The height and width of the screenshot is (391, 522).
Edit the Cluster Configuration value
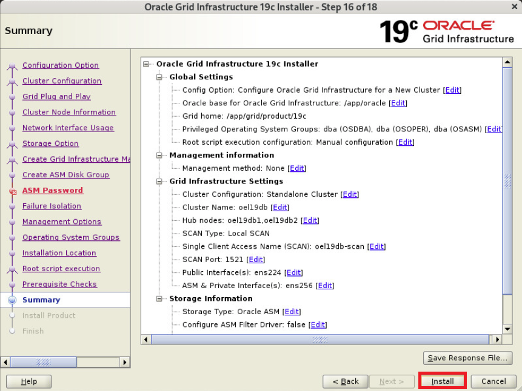pyautogui.click(x=350, y=194)
